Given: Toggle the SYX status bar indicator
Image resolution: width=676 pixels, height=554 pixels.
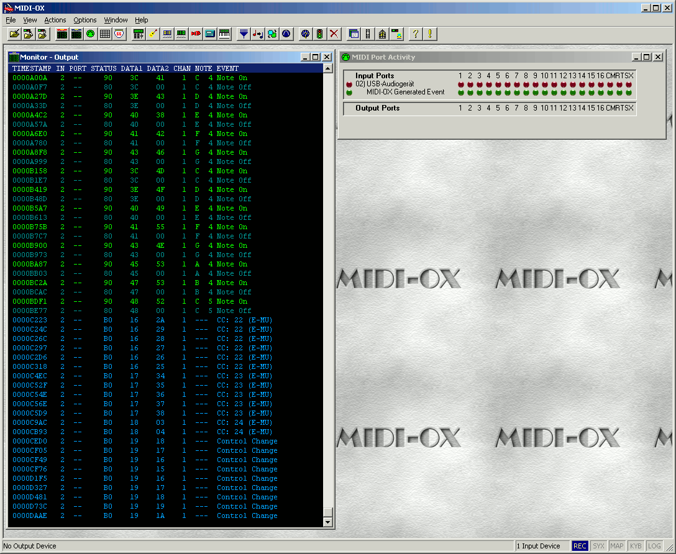Looking at the screenshot, I should coord(598,546).
